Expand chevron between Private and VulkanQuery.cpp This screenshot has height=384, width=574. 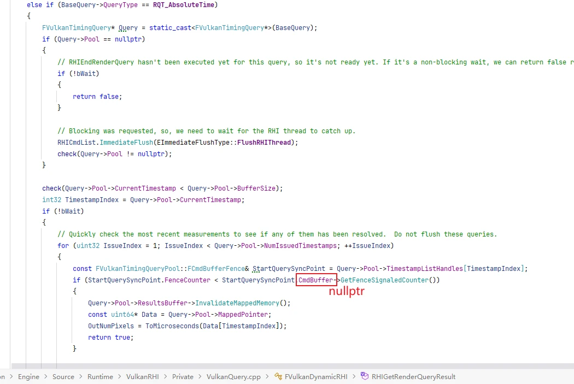pos(200,377)
